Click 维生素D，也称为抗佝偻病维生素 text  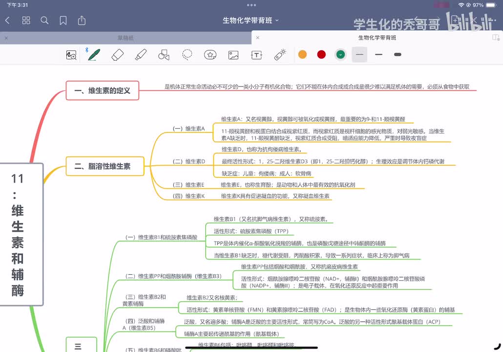click(261, 149)
